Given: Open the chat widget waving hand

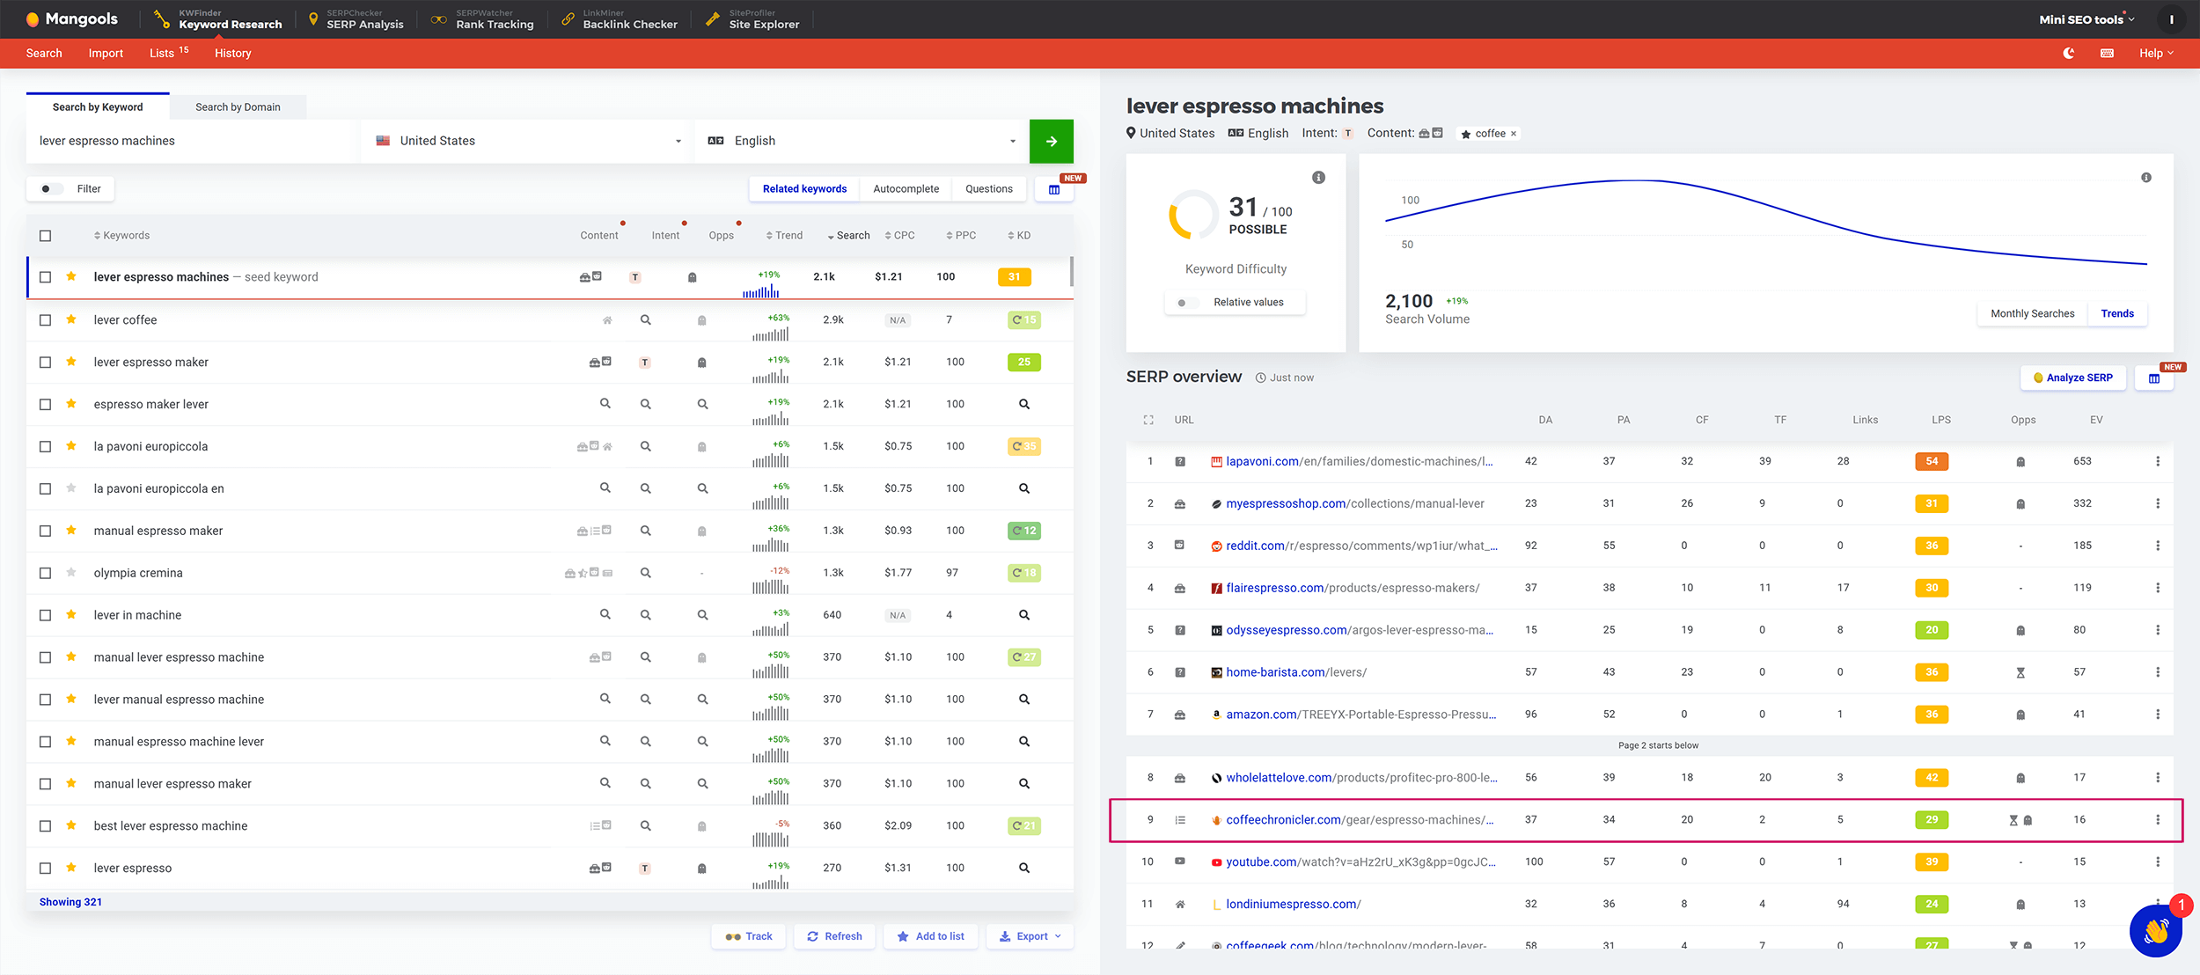Looking at the screenshot, I should (2156, 930).
